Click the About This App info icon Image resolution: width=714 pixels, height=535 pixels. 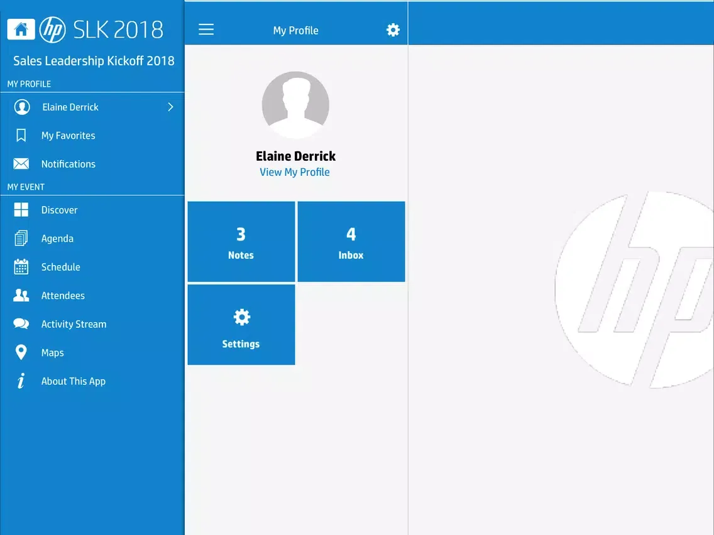point(21,381)
